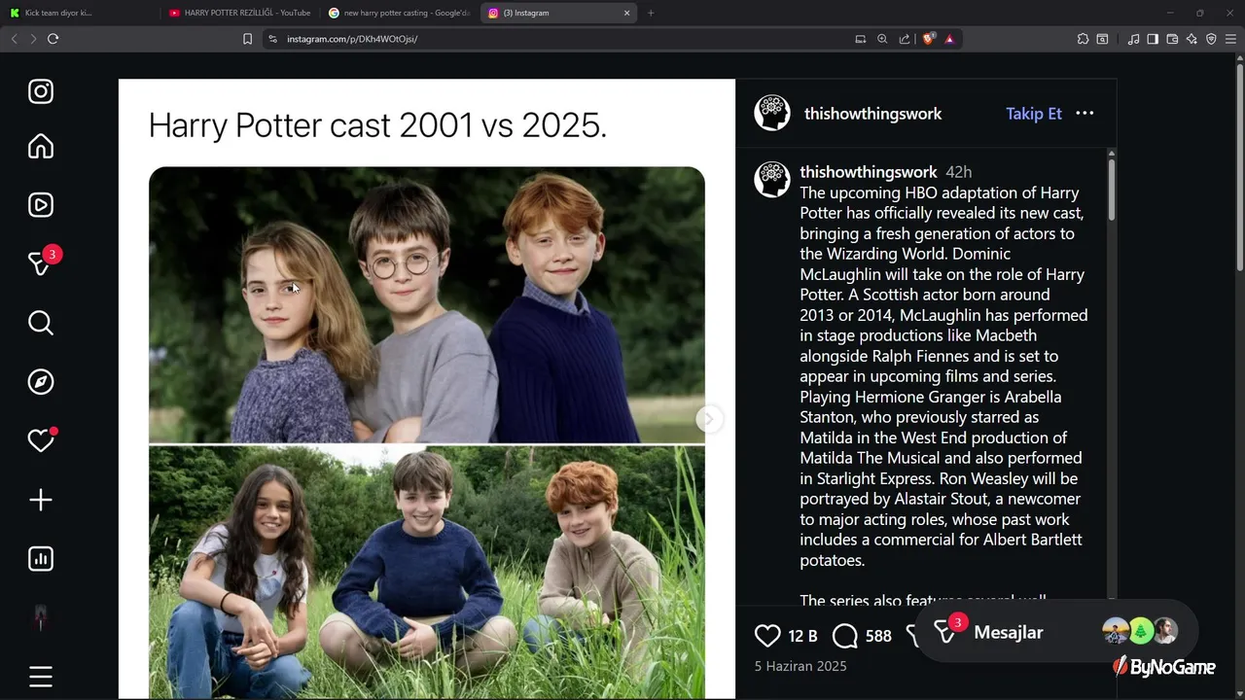Click the 5 Haziran 2025 post date
The width and height of the screenshot is (1245, 700).
pos(800,666)
